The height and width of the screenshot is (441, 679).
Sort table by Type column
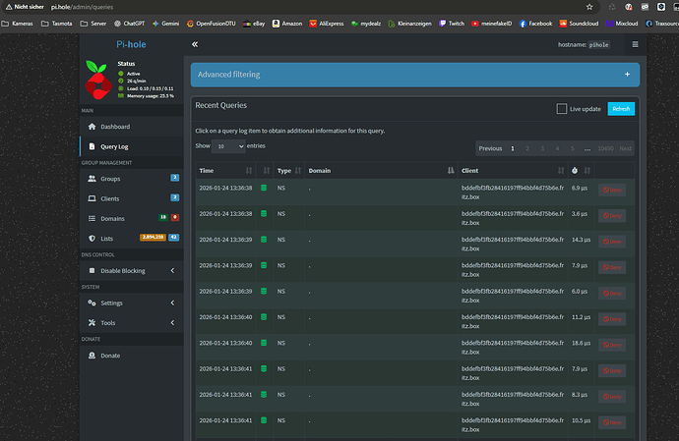289,170
